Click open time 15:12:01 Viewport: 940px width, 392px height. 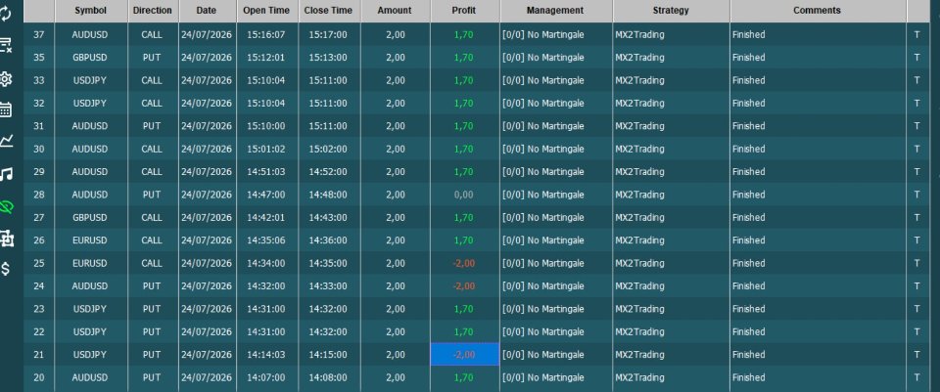click(266, 58)
